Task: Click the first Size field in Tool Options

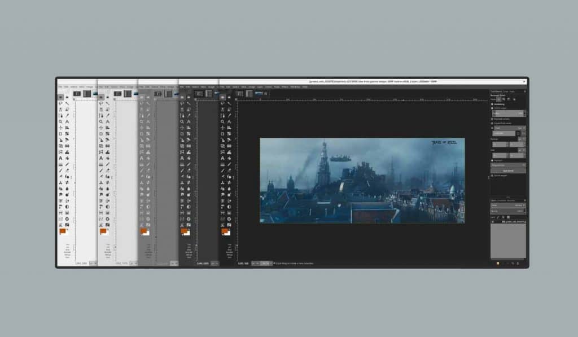Action: 499,156
